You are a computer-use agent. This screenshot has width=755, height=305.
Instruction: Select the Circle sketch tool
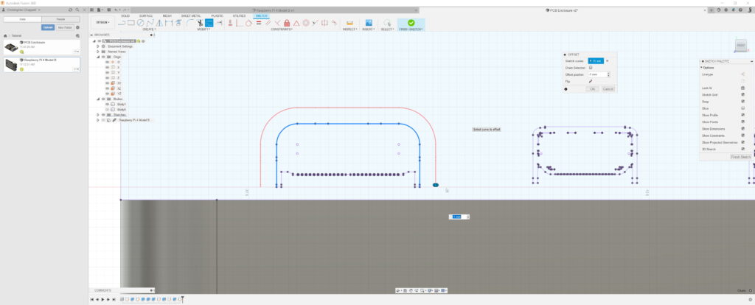pos(140,23)
